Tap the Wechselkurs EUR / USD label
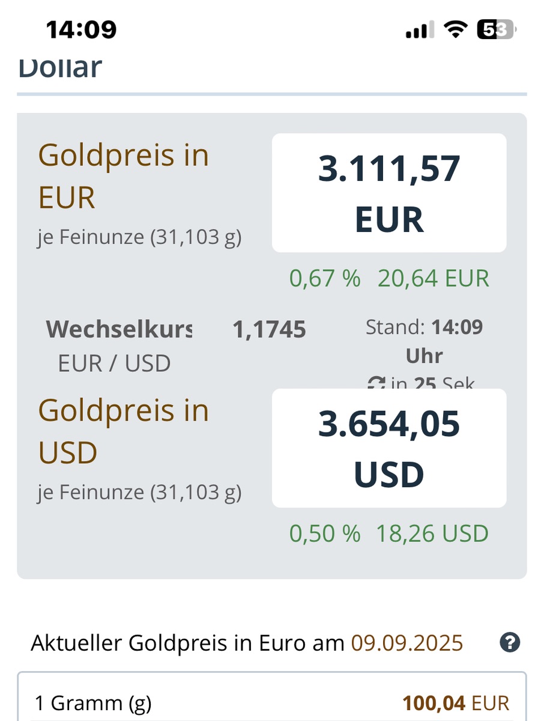Image resolution: width=544 pixels, height=721 pixels. point(119,345)
